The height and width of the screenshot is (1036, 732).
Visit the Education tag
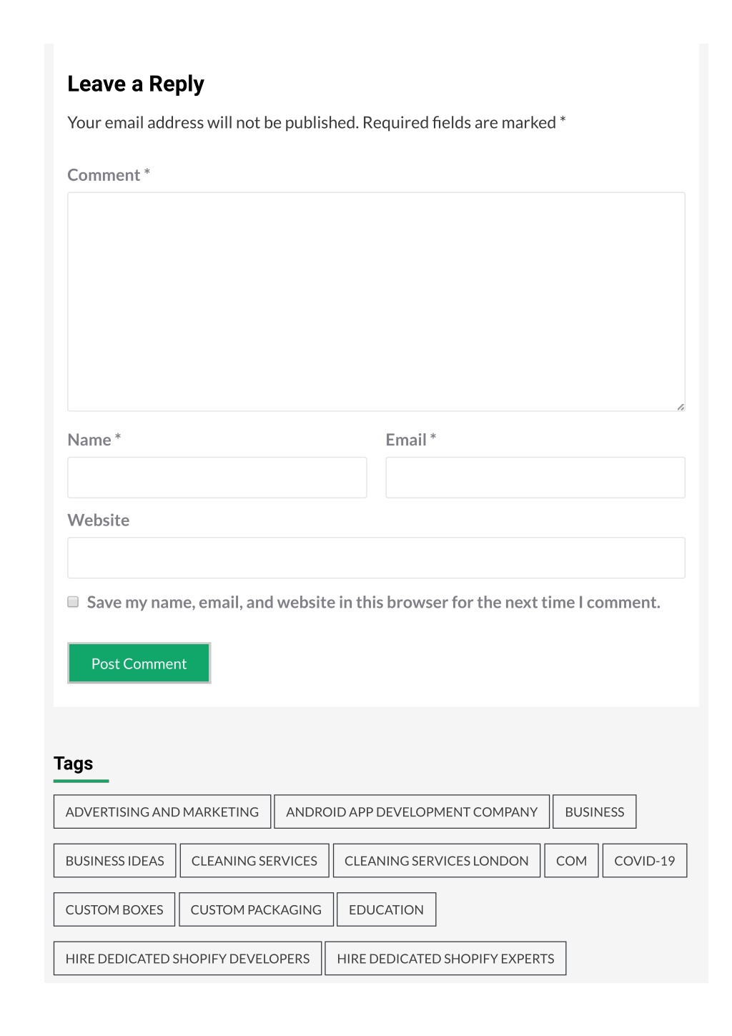[x=387, y=909]
